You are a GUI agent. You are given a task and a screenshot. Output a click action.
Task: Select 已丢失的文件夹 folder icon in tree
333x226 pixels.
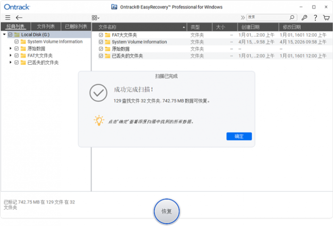coord(23,63)
